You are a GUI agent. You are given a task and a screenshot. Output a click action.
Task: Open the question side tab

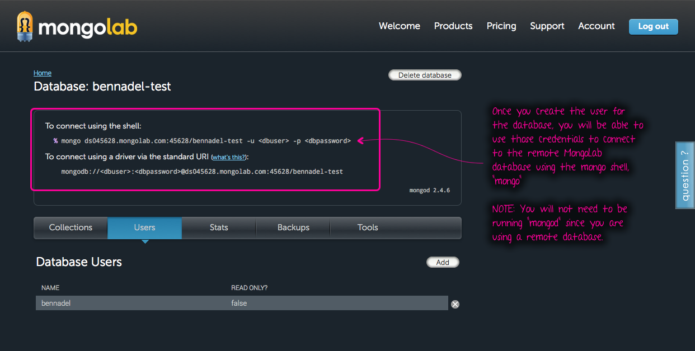point(685,175)
